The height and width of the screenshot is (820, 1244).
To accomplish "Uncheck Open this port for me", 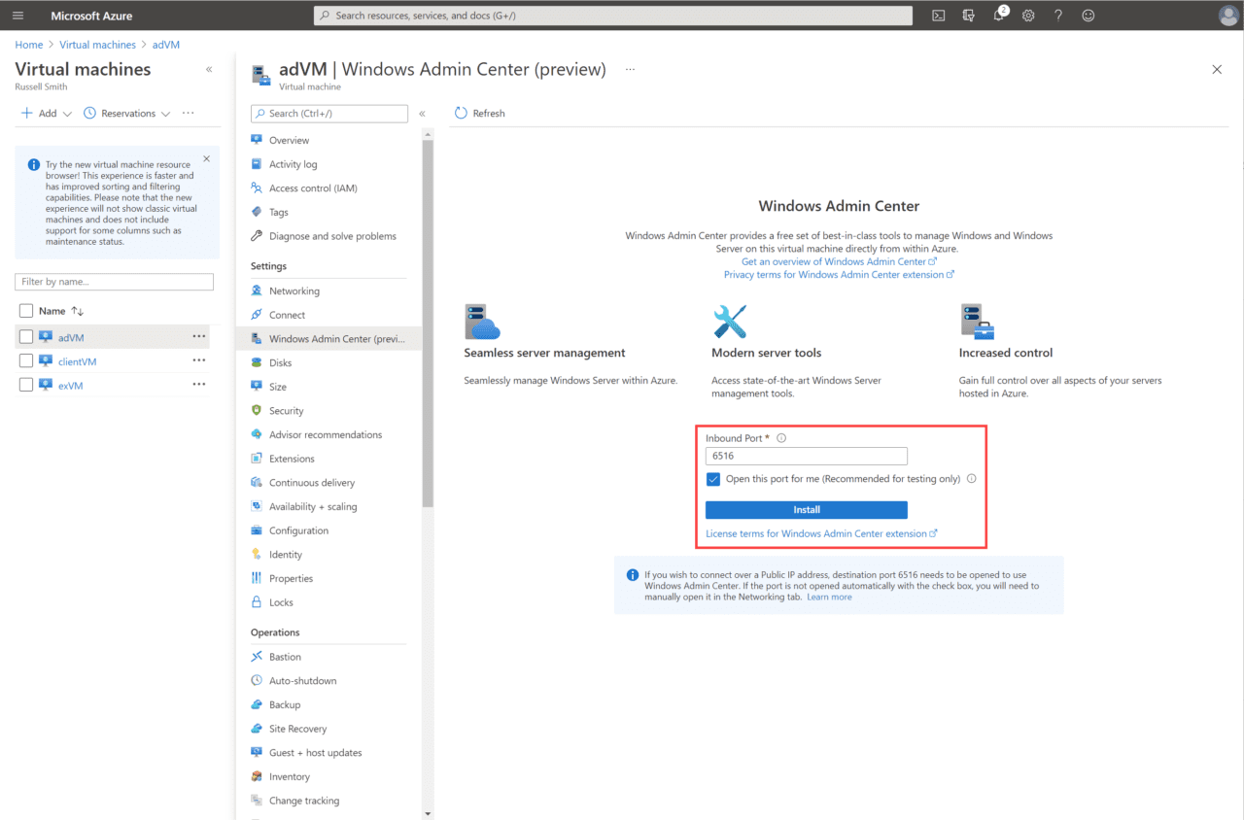I will pos(713,479).
